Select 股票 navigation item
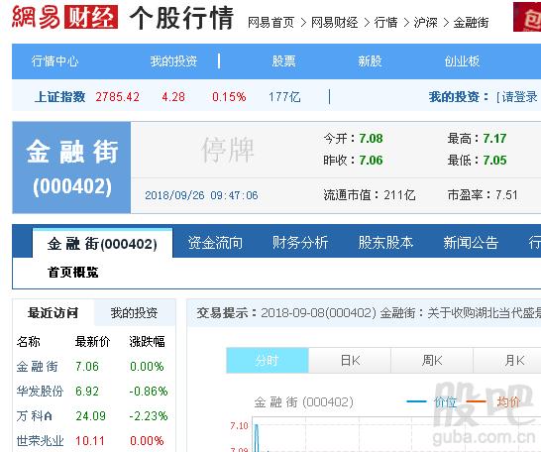Image resolution: width=541 pixels, height=452 pixels. point(283,61)
